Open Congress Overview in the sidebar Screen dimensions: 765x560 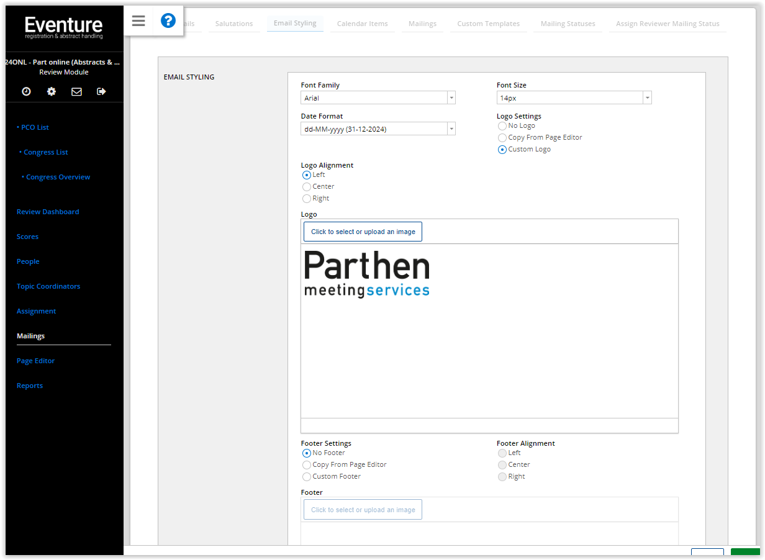58,177
